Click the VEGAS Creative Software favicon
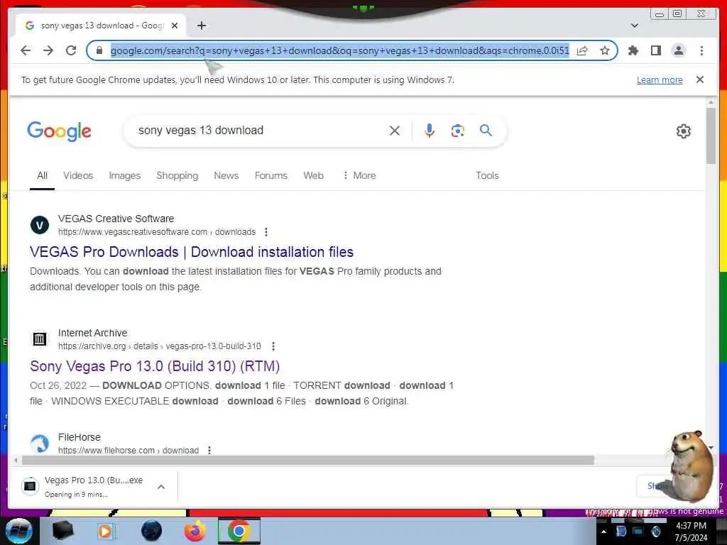Screen dimensions: 727x545 (x=40, y=225)
